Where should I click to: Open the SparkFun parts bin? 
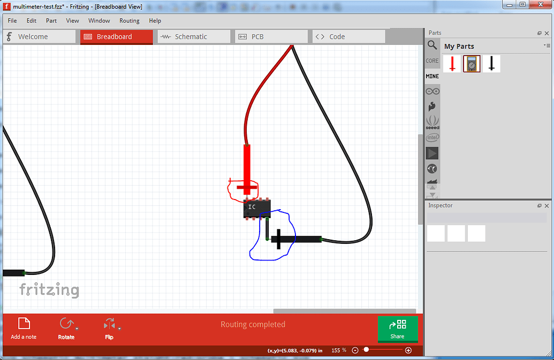[432, 106]
